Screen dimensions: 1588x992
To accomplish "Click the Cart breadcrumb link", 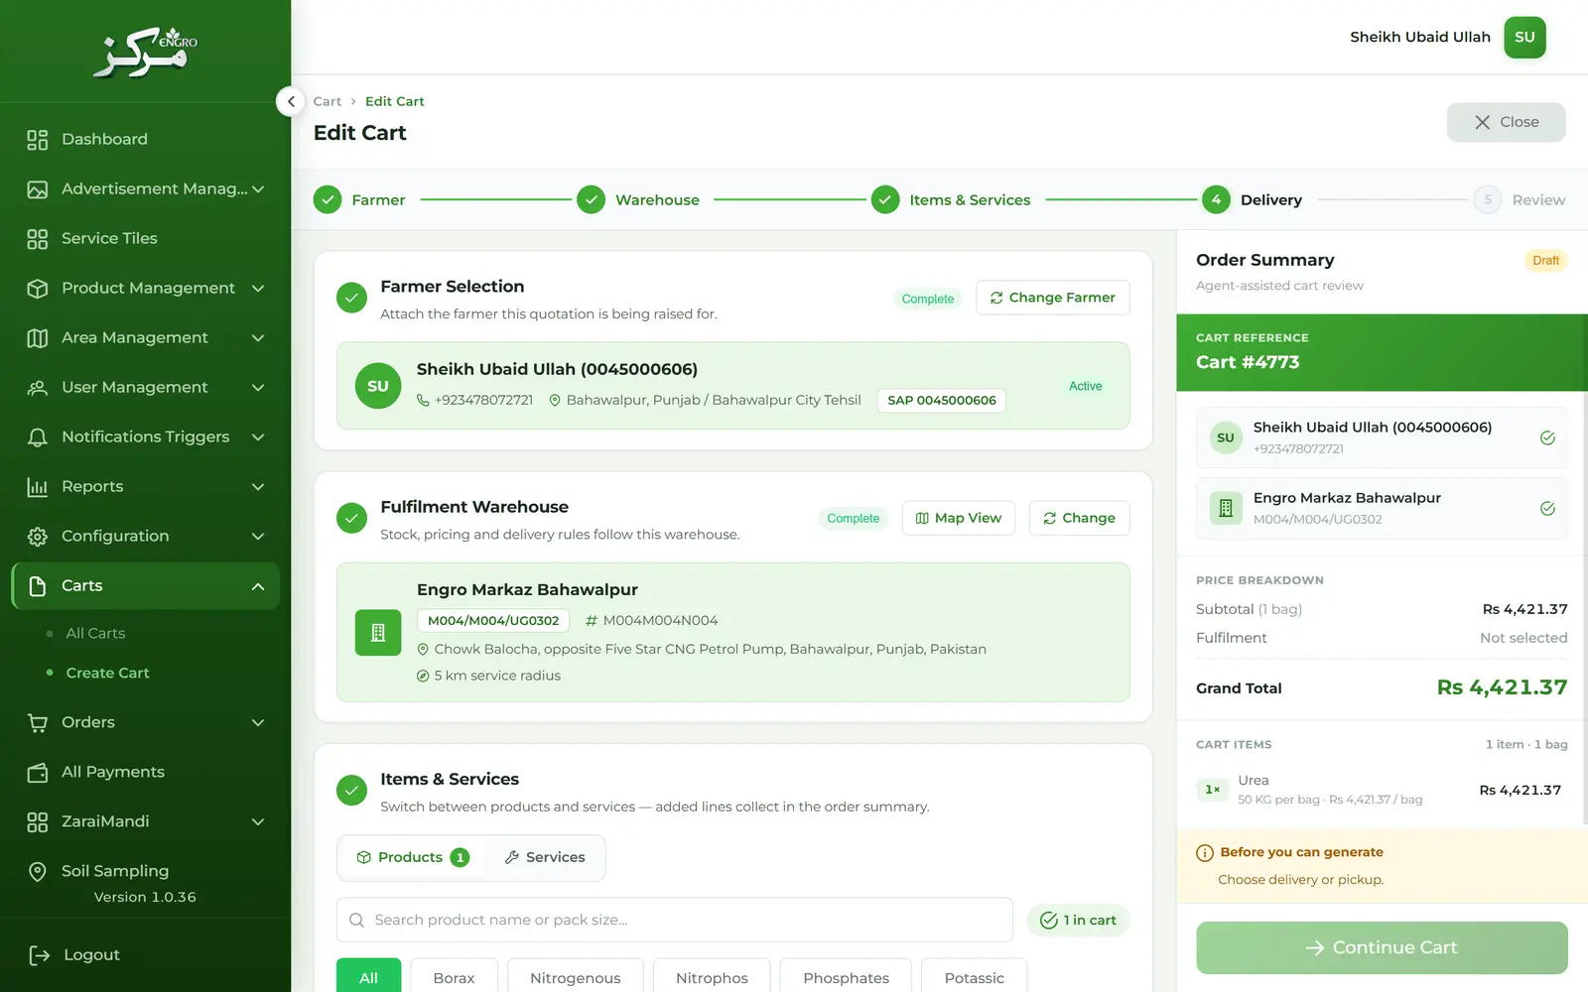I will point(327,101).
